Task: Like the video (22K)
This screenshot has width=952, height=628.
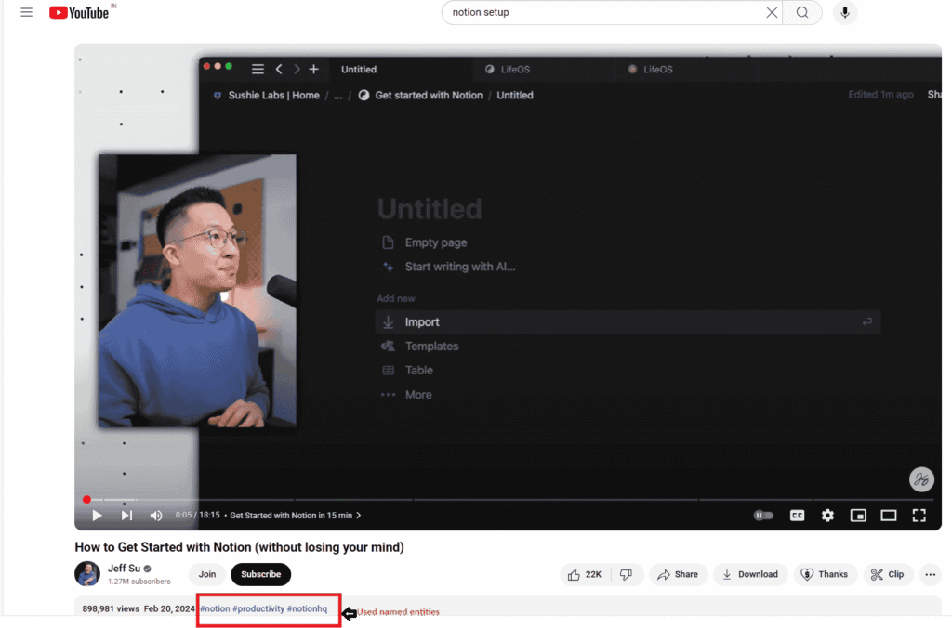Action: 585,574
